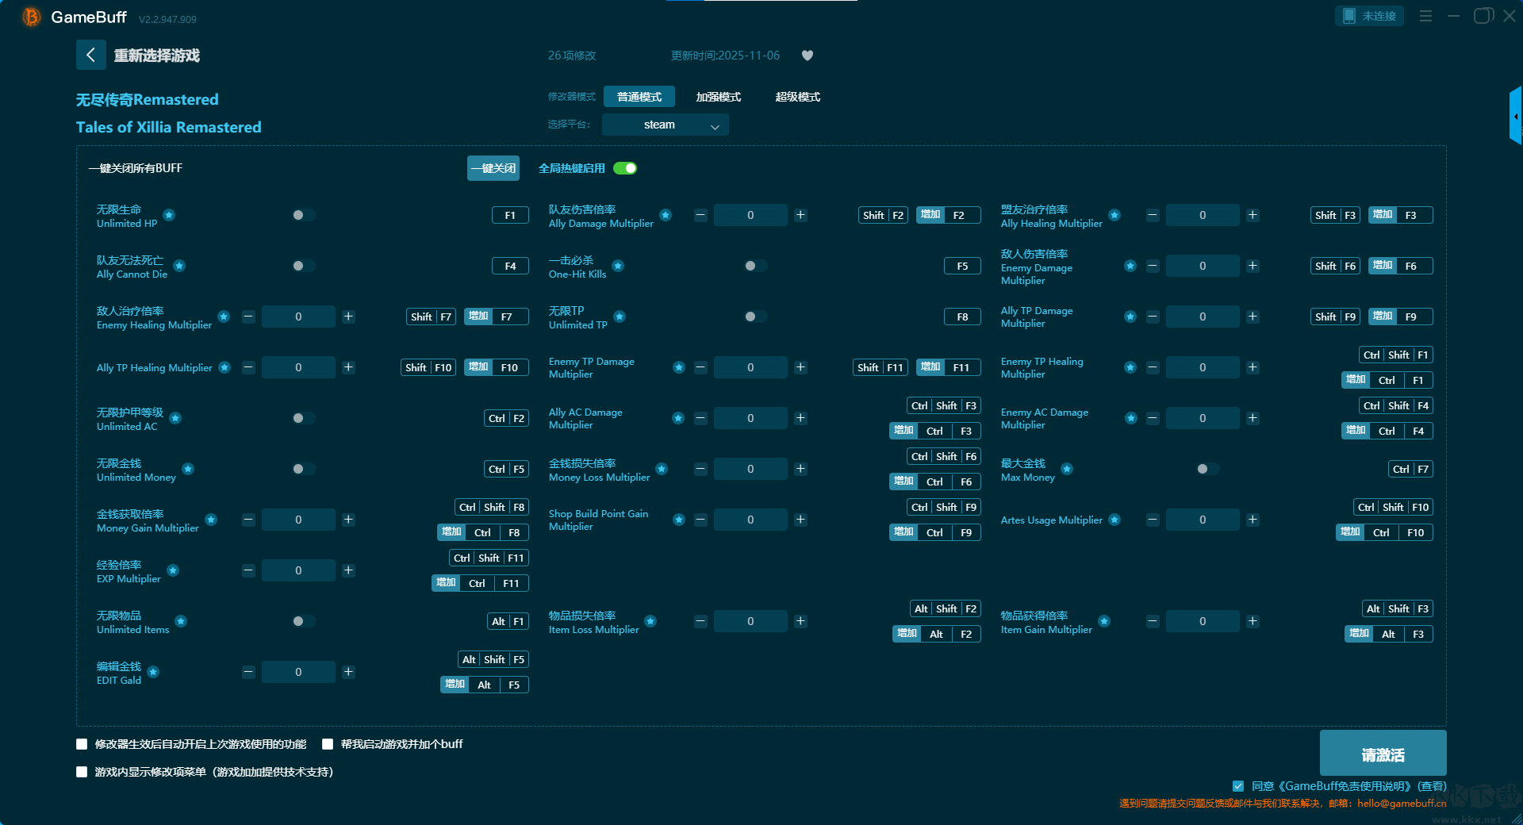The height and width of the screenshot is (825, 1523).
Task: Click the 一键关闭 close-all button
Action: 493,168
